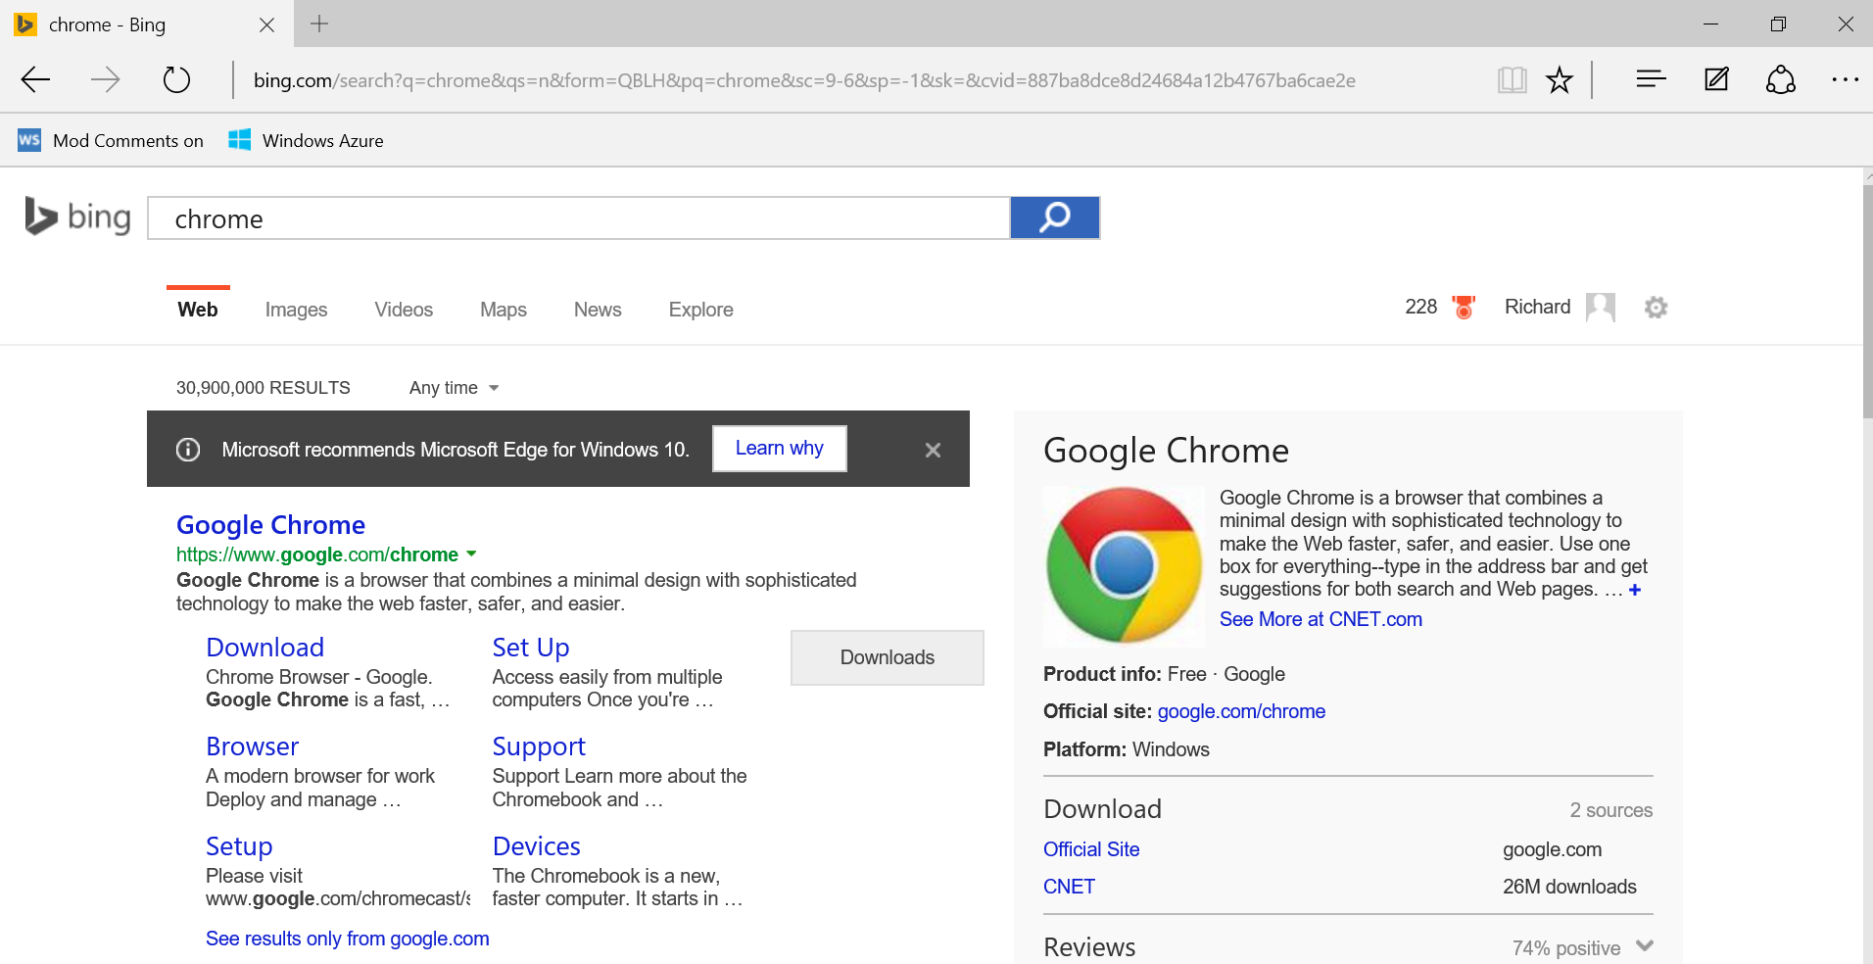
Task: Click the Reading view book icon
Action: pos(1512,79)
